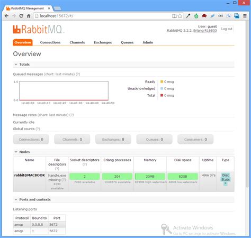Click the rabbit@MACBOOK node name

30,175
